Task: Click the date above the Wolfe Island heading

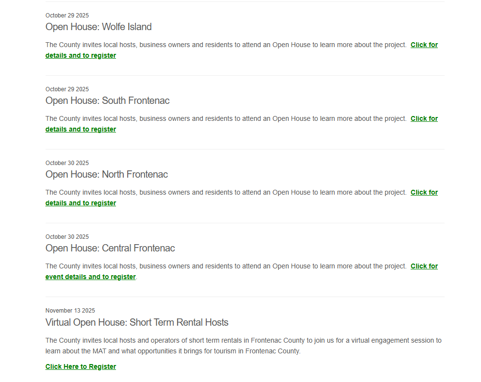Action: [x=67, y=16]
